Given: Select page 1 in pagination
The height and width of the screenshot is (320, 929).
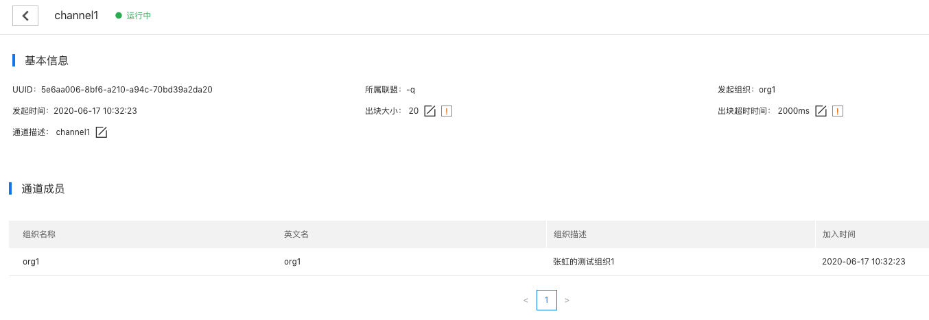Looking at the screenshot, I should click(x=547, y=300).
